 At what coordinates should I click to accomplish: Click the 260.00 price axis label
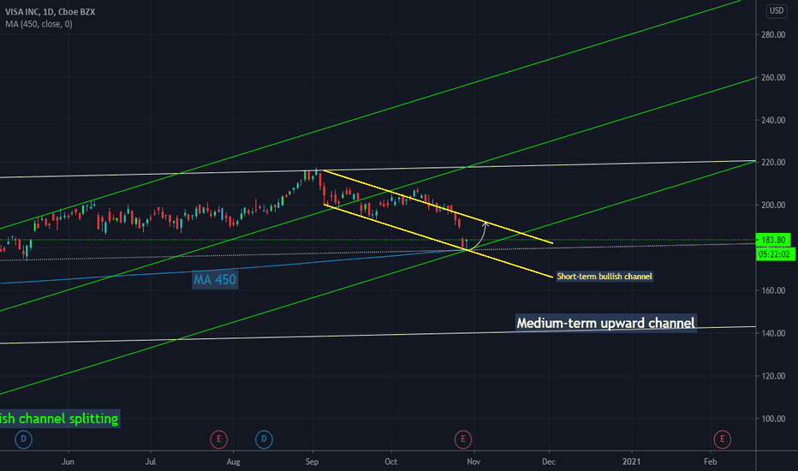773,77
